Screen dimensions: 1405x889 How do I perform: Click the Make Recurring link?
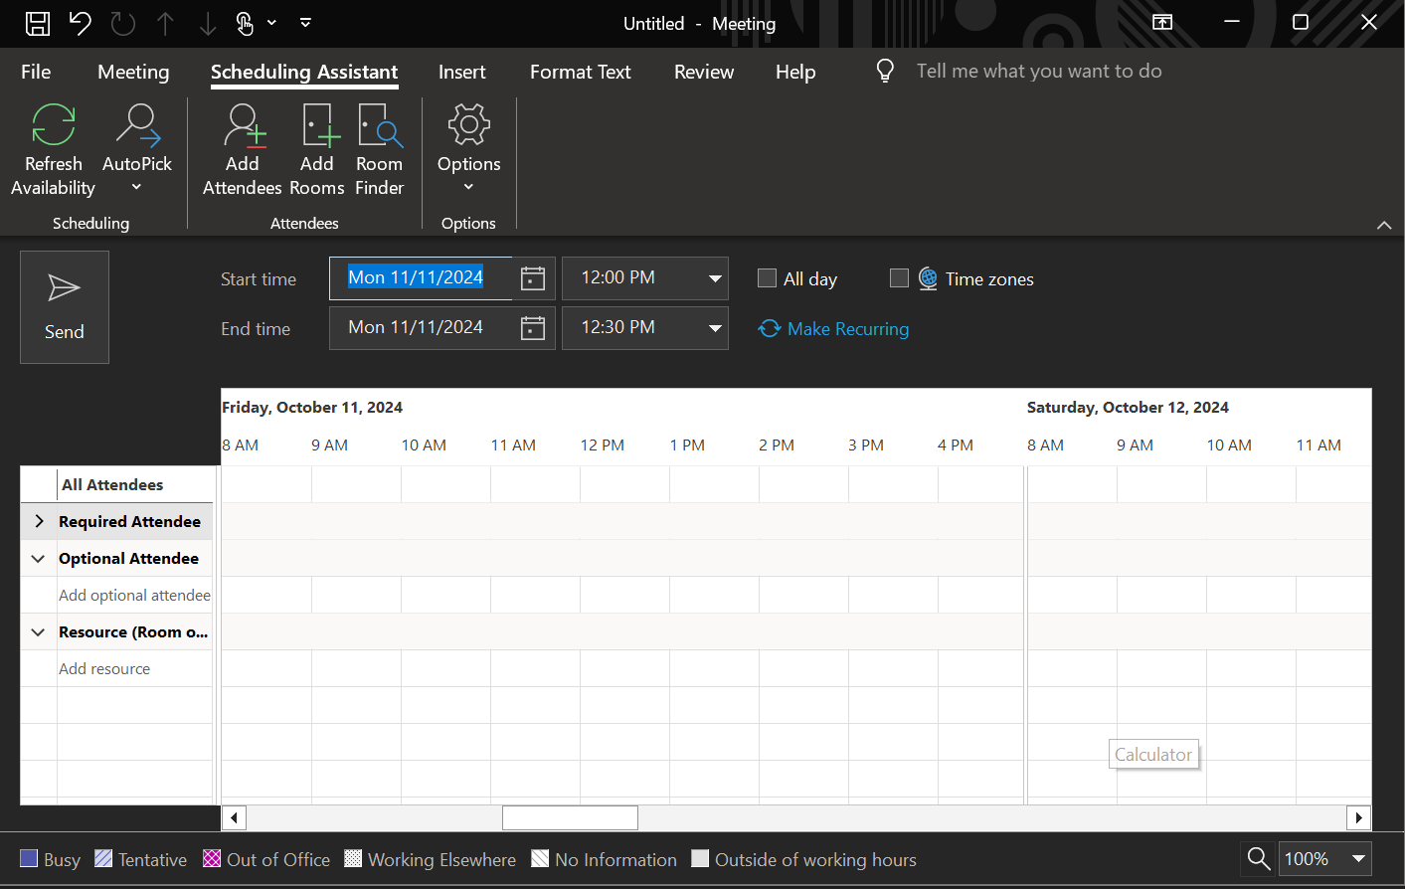(847, 329)
